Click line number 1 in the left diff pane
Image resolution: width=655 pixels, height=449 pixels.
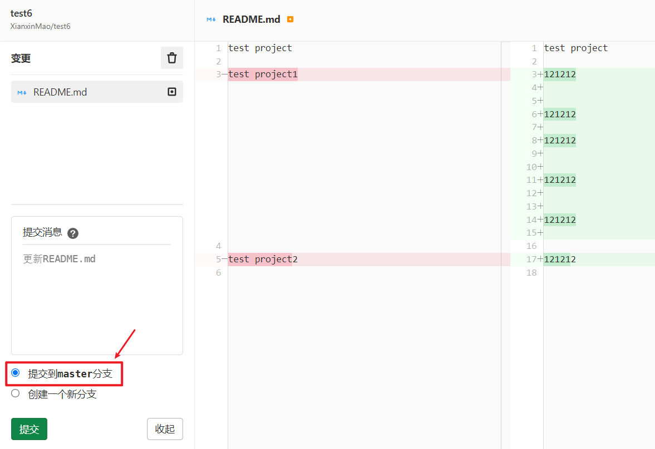[218, 48]
